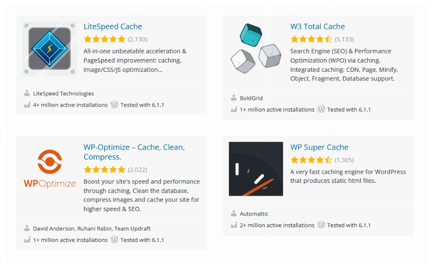The height and width of the screenshot is (269, 434).
Task: Click the WordPress logo beside LiteSpeed's tested version
Action: (114, 105)
